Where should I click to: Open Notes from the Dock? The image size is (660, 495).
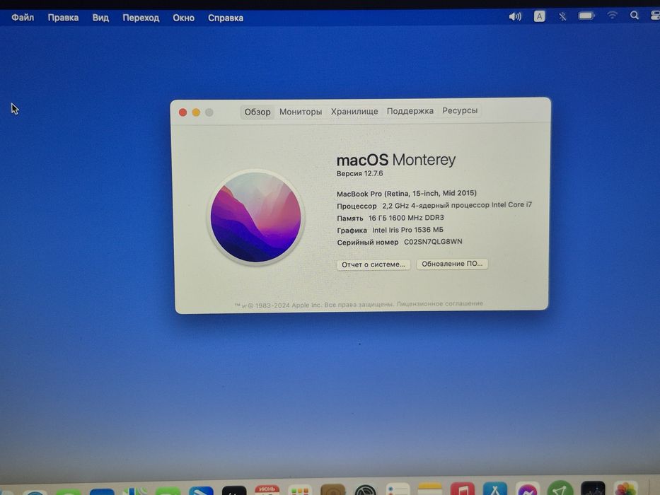point(430,489)
